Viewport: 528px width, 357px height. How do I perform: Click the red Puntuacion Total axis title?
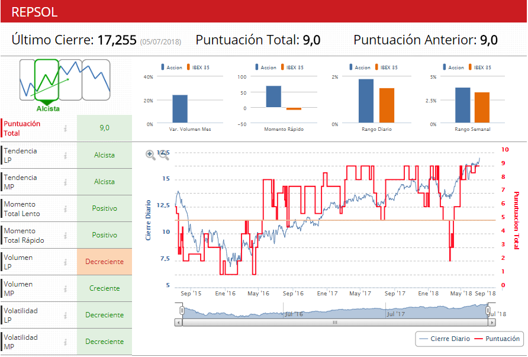[516, 220]
